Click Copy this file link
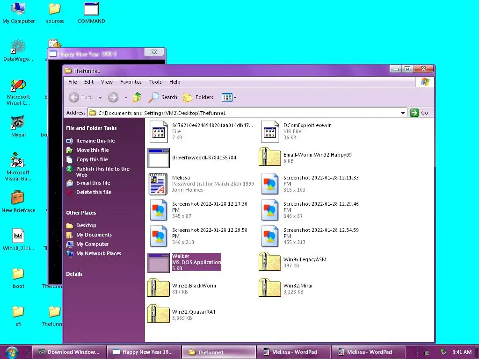This screenshot has height=359, width=479. tap(92, 159)
